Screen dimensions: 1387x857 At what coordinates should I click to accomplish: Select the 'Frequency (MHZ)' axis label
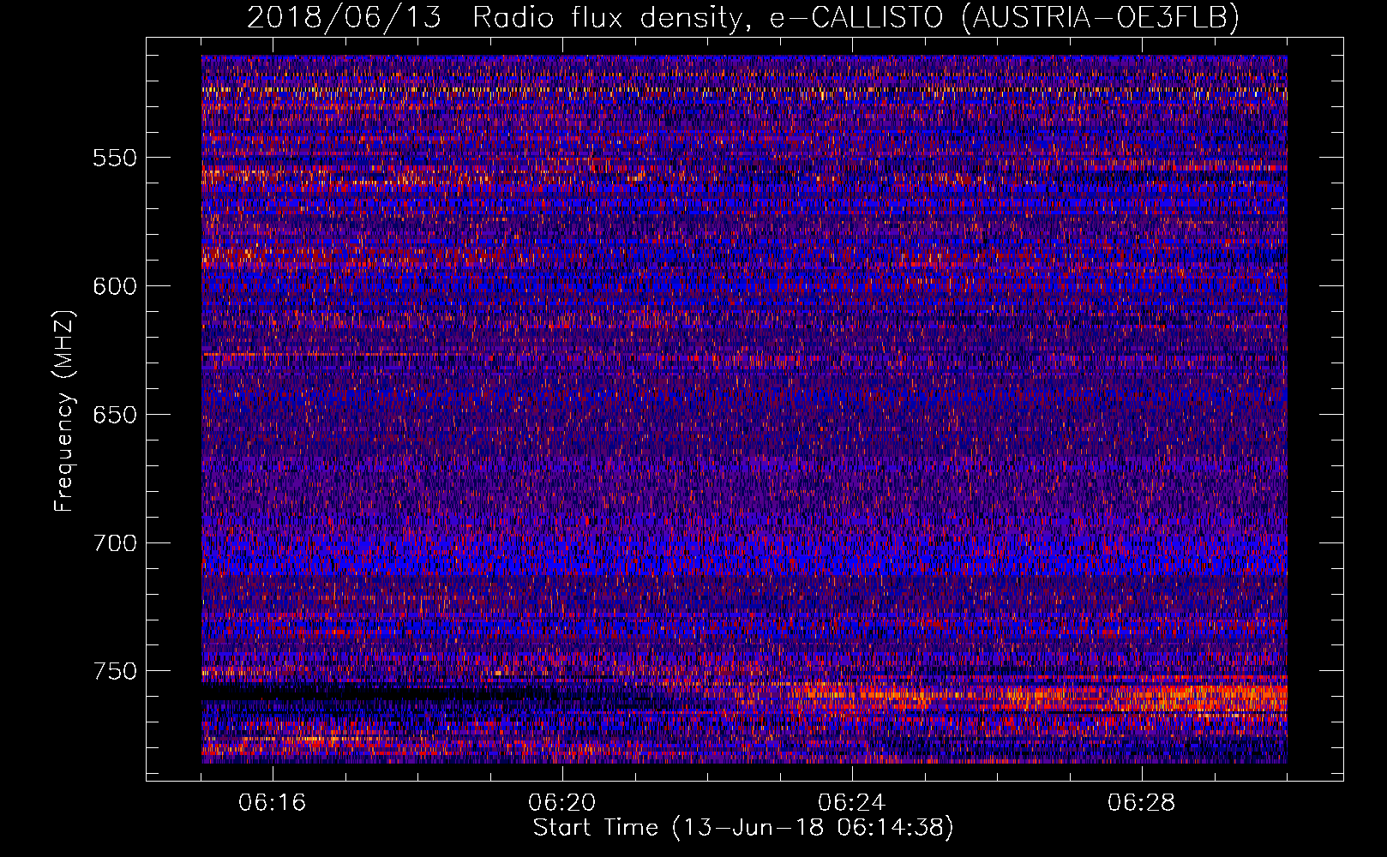[x=64, y=411]
